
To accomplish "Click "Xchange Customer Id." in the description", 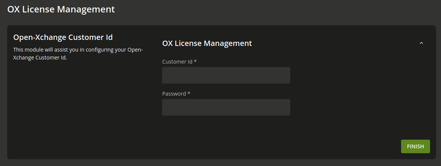I will [40, 58].
